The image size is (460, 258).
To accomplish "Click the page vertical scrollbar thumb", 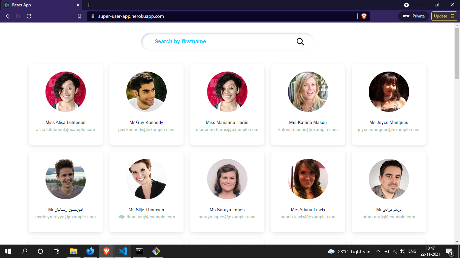I will pos(457,54).
